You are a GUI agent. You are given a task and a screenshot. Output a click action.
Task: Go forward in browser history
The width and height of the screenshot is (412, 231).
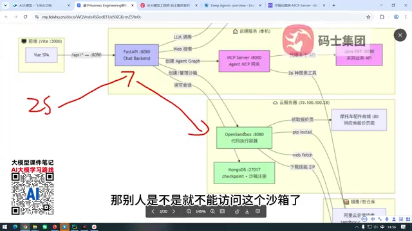(15, 17)
